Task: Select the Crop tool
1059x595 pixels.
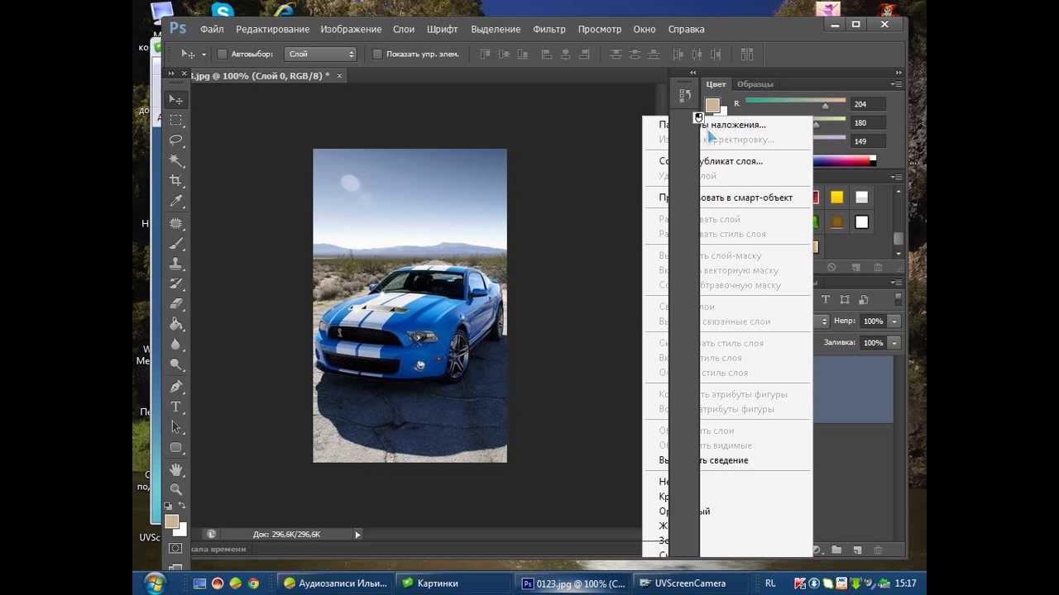Action: pyautogui.click(x=175, y=180)
